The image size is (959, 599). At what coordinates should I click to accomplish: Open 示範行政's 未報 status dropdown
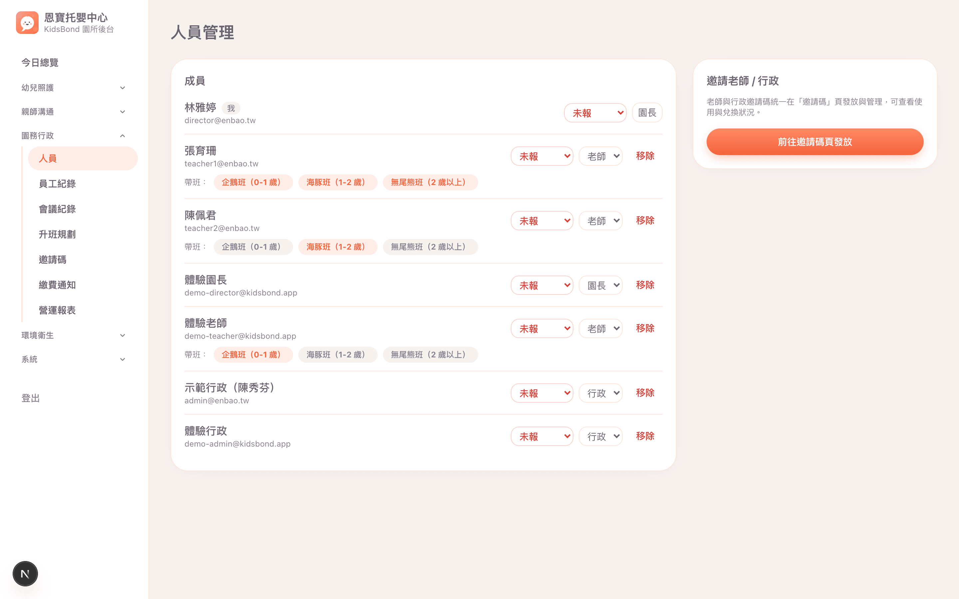click(x=542, y=393)
